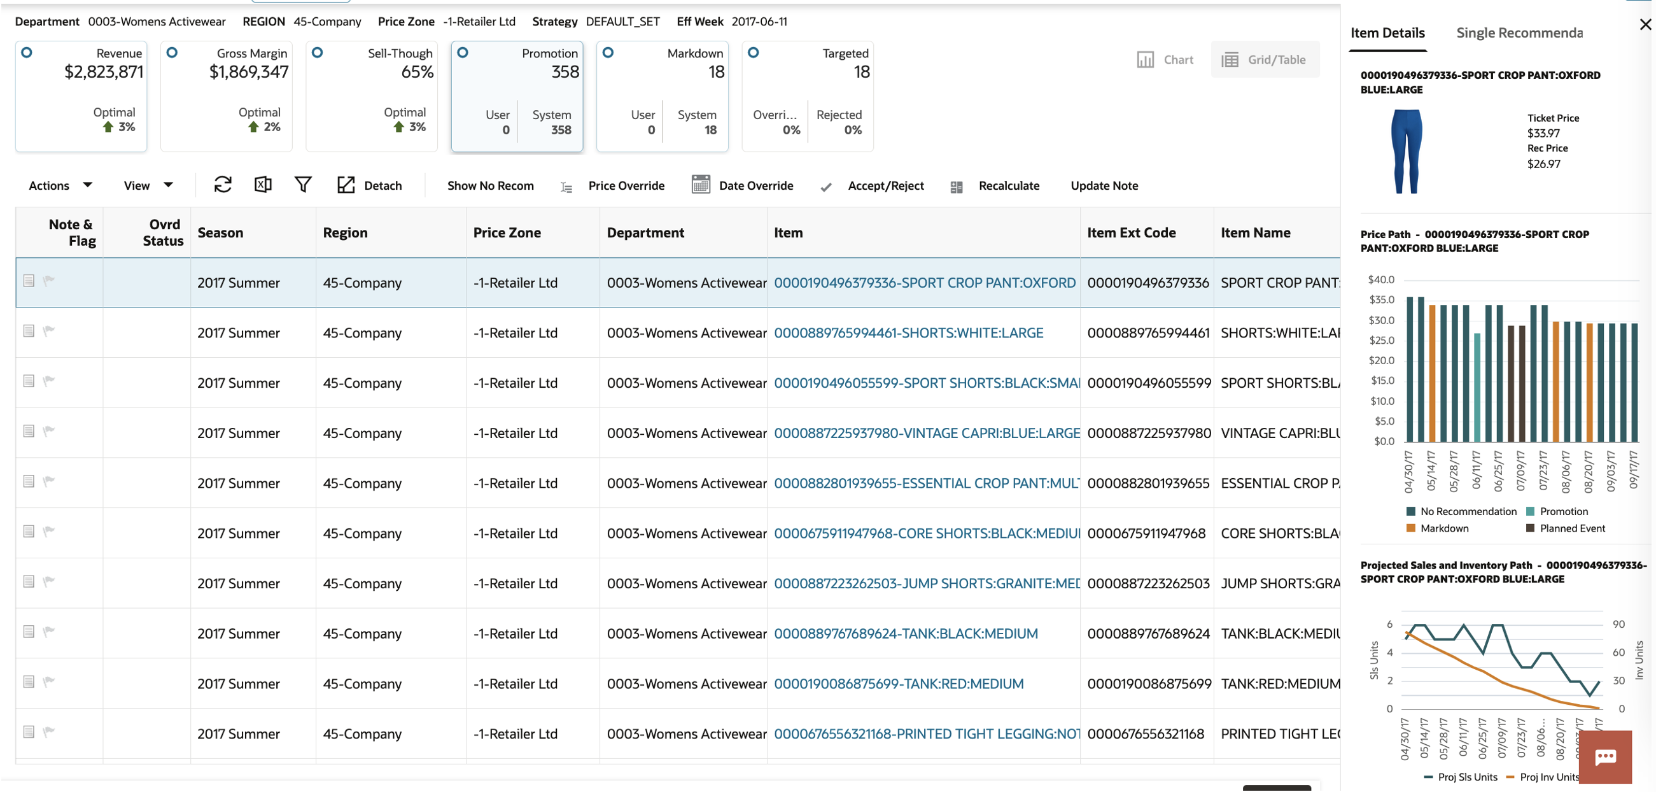Toggle the Markdown legend swatch in Price Path
This screenshot has width=1656, height=792.
point(1410,528)
